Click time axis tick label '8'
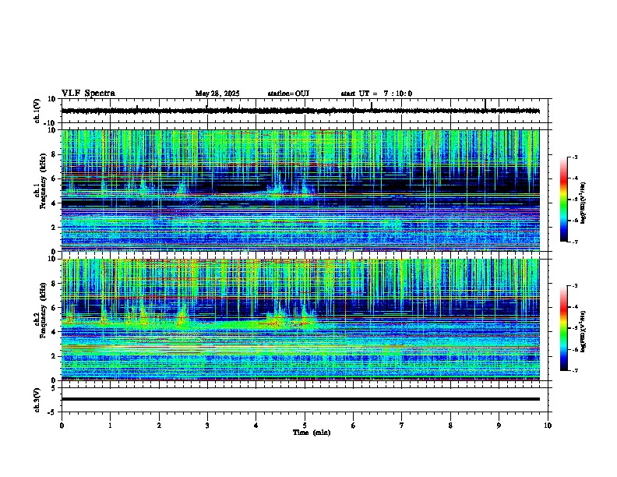Image resolution: width=617 pixels, height=477 pixels. point(450,426)
